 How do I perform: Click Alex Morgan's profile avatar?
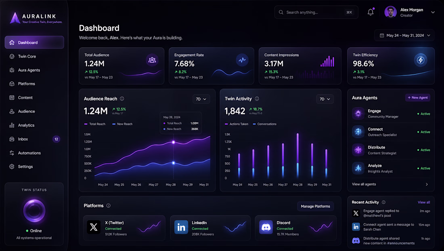390,12
